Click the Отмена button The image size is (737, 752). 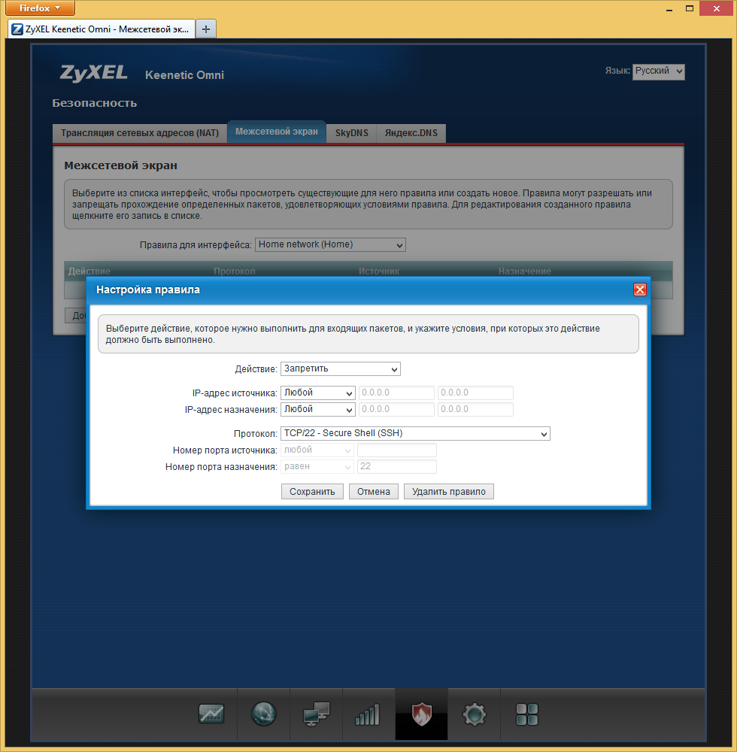point(374,492)
